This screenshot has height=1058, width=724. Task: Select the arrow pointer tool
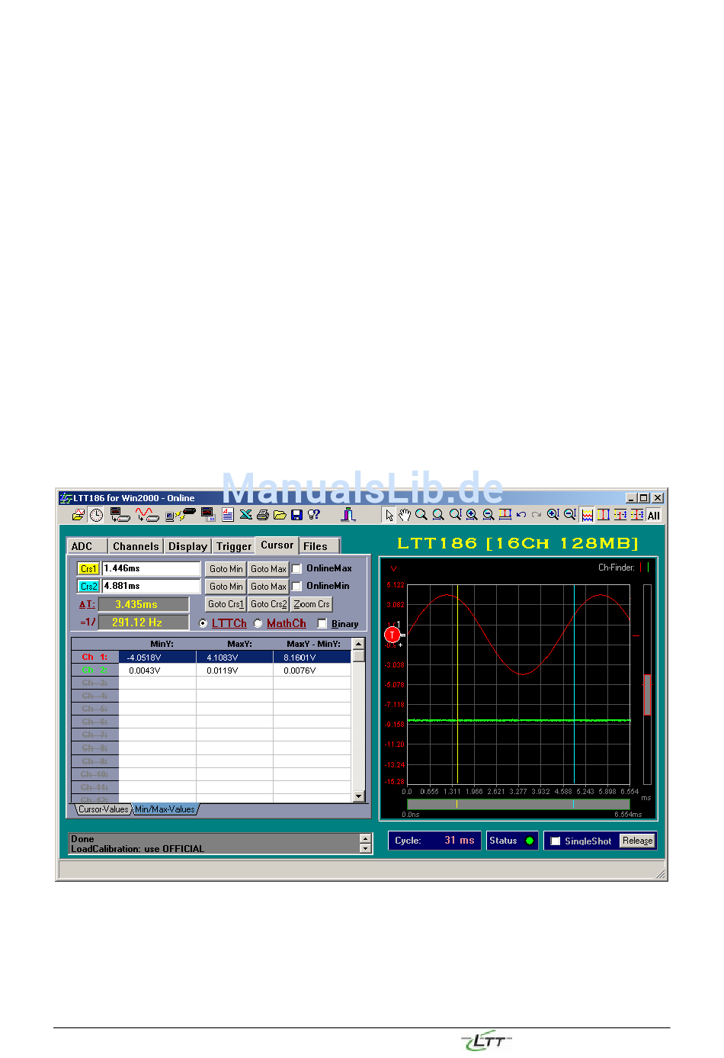[x=389, y=516]
